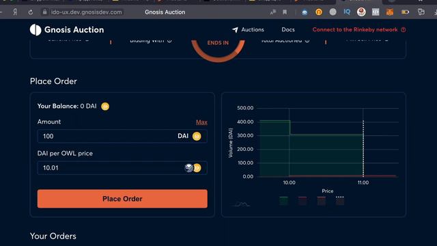Toggle the first red legend swatch under the chart
This screenshot has height=246, width=437.
click(302, 201)
